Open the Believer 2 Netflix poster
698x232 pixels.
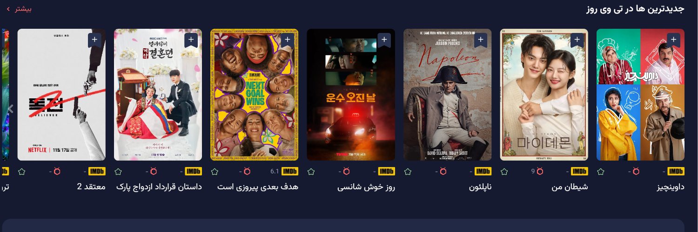tap(61, 95)
